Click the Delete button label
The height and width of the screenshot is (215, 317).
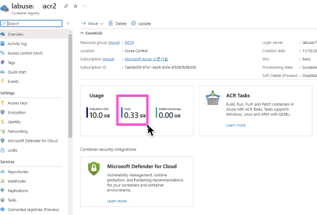click(x=121, y=23)
